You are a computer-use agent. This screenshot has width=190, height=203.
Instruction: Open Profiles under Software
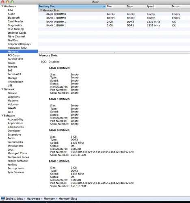[x=12, y=164]
